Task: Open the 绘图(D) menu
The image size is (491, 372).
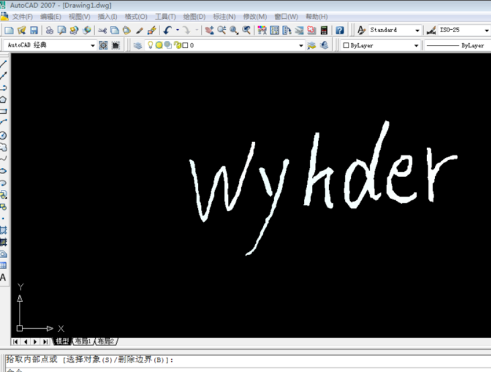Action: tap(194, 16)
